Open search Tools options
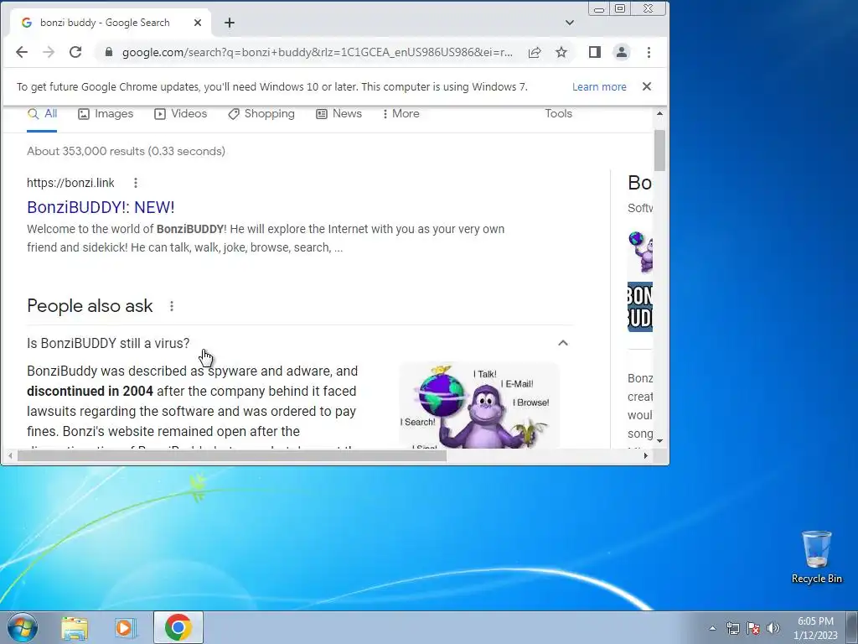This screenshot has height=644, width=858. [x=558, y=114]
